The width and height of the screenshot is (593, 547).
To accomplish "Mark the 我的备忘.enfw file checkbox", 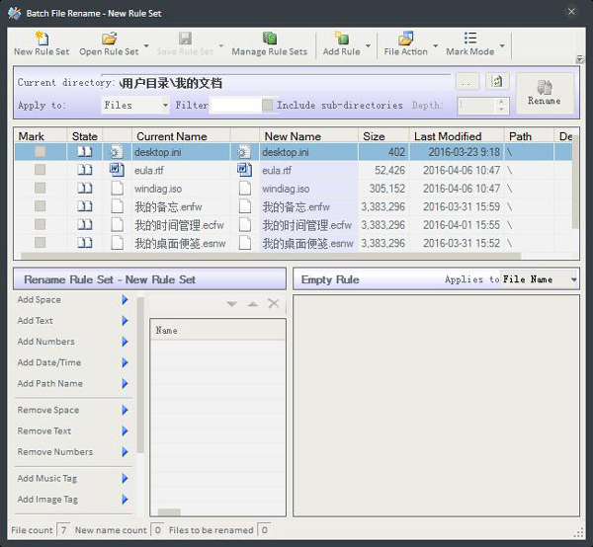I will coord(41,206).
